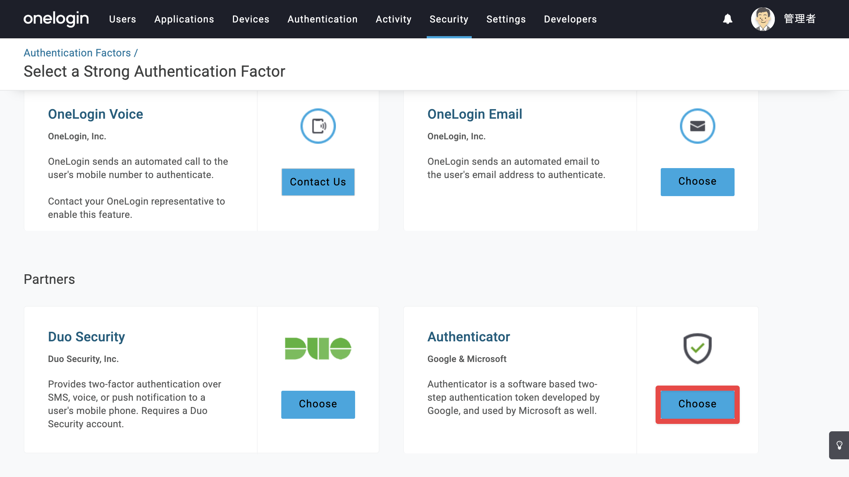The image size is (849, 477).
Task: Choose the Duo Security factor
Action: tap(318, 405)
